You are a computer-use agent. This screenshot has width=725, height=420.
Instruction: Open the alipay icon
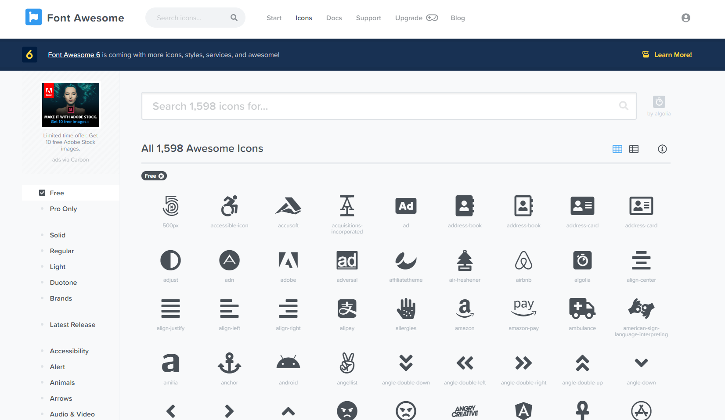(x=347, y=309)
